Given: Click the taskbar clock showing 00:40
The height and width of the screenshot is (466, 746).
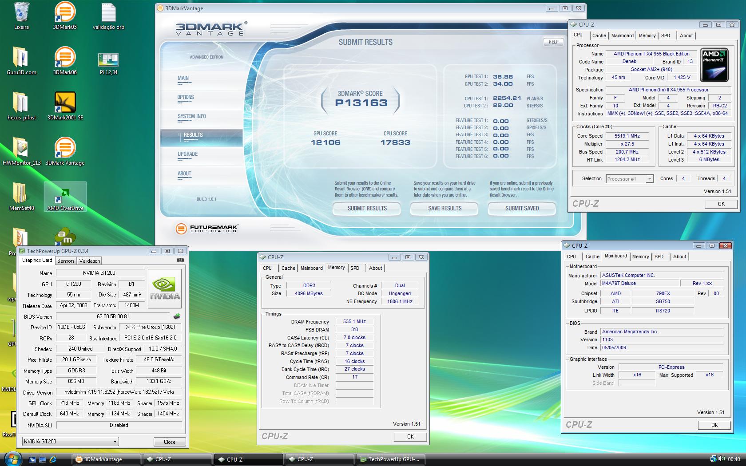Looking at the screenshot, I should coord(734,459).
